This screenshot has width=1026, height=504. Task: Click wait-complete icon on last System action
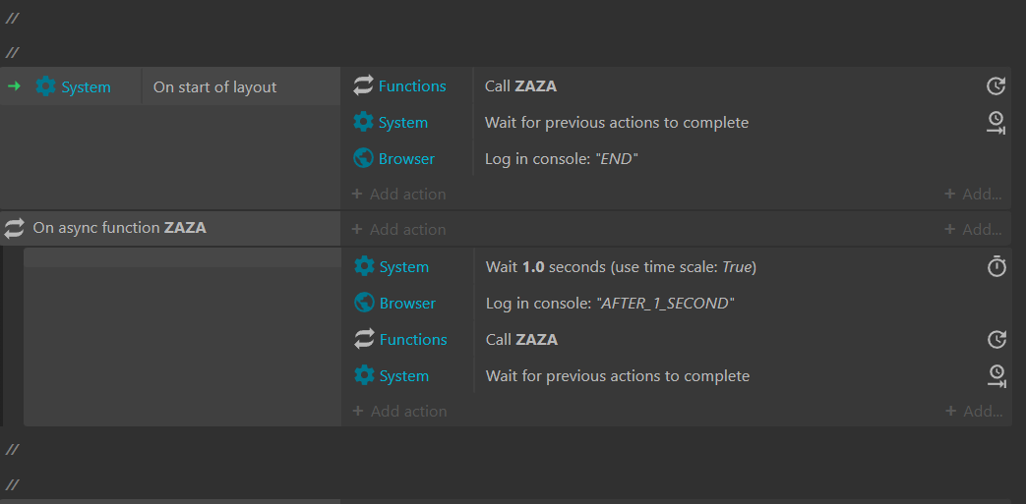(x=996, y=376)
